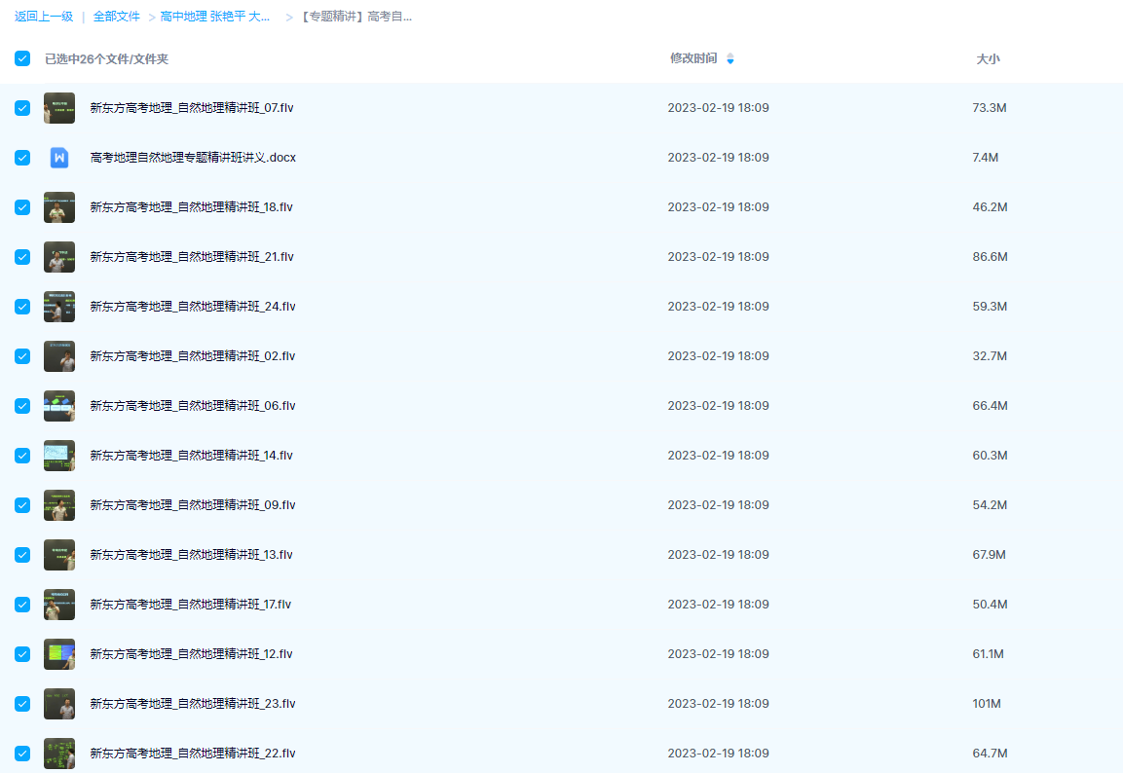The width and height of the screenshot is (1123, 773).
Task: Navigate to 高中地理 张艳平 breadcrumb folder
Action: 215,17
